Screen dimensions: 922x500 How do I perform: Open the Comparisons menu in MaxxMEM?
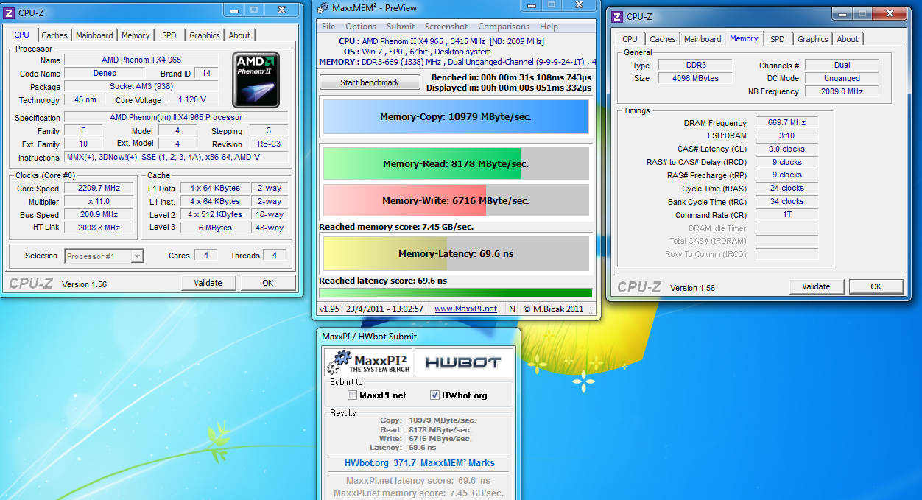point(503,26)
